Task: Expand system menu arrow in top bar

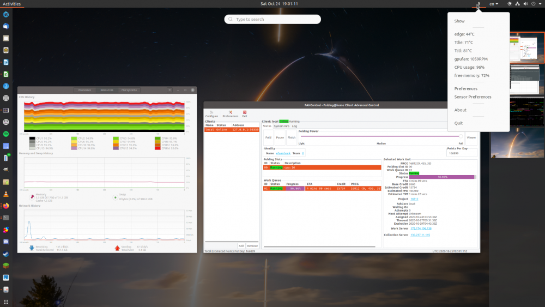Action: 540,4
